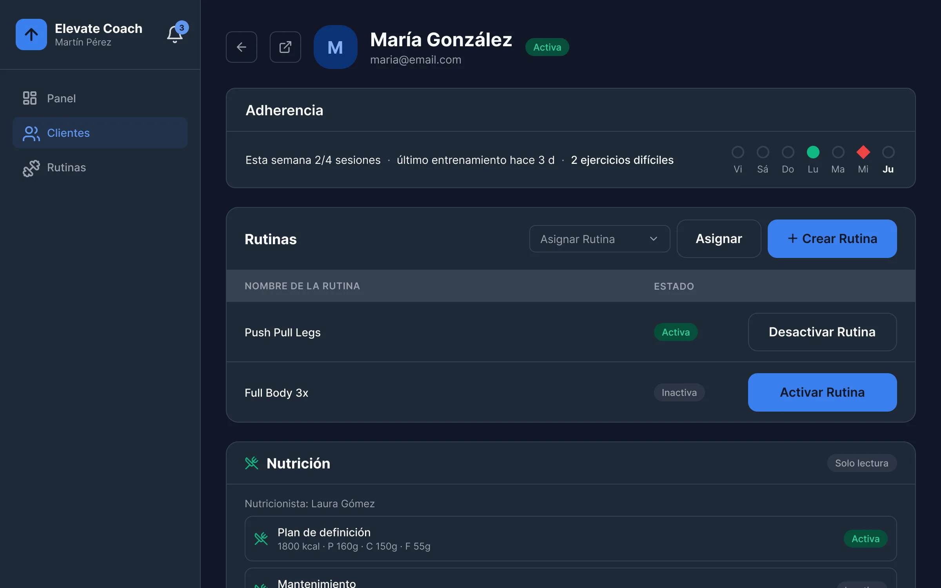This screenshot has height=588, width=941.
Task: Click the Panel grid icon in sidebar
Action: pyautogui.click(x=30, y=98)
